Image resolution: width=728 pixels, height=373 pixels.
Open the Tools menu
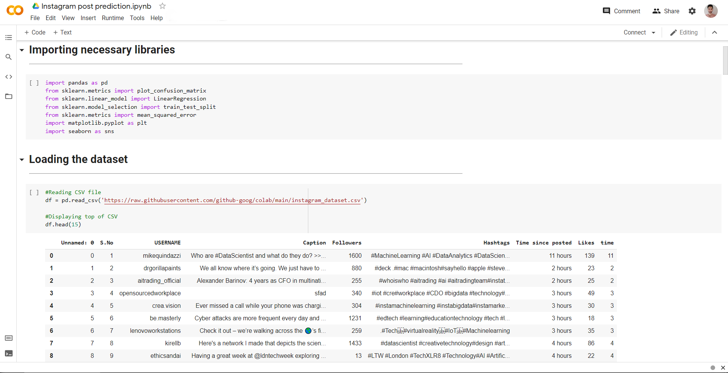pos(137,18)
